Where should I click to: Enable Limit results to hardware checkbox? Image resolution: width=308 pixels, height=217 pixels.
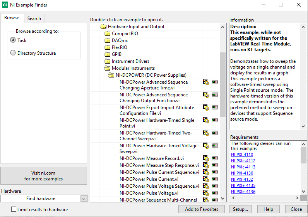click(14, 209)
